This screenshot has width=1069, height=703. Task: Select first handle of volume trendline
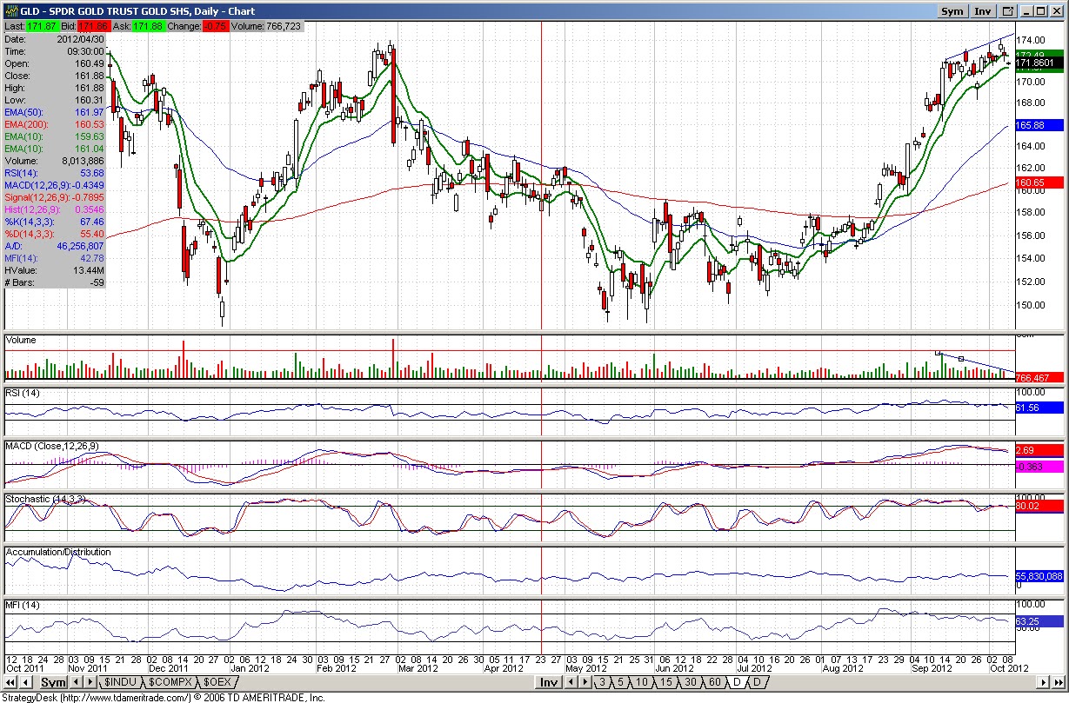coord(939,353)
